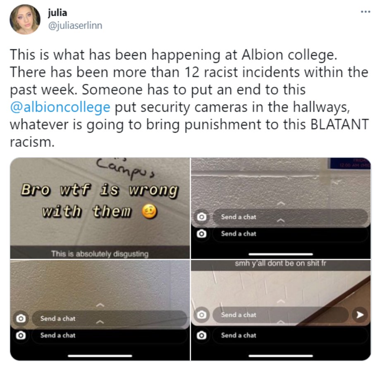380x368 pixels.
Task: Open julia's profile avatar photo
Action: pos(25,19)
